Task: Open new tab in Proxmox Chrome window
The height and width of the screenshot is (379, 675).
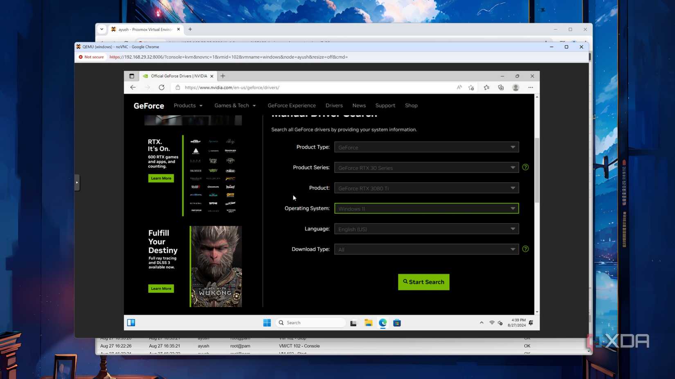Action: pyautogui.click(x=190, y=29)
